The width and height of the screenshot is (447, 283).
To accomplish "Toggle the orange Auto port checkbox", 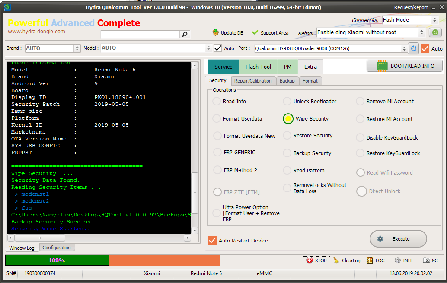I will 425,48.
